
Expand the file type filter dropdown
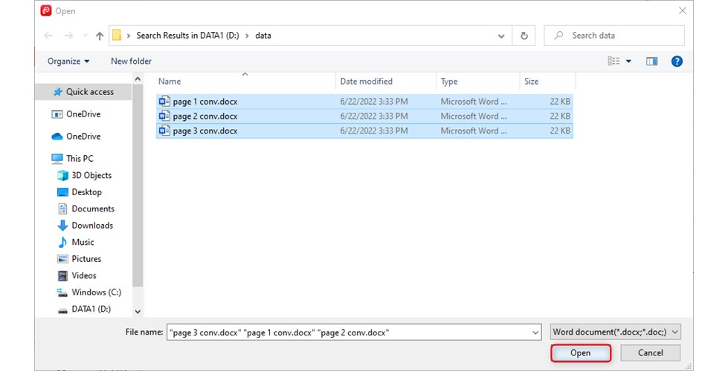615,332
